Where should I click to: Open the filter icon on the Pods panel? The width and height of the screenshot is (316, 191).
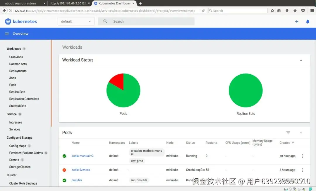click(x=288, y=132)
